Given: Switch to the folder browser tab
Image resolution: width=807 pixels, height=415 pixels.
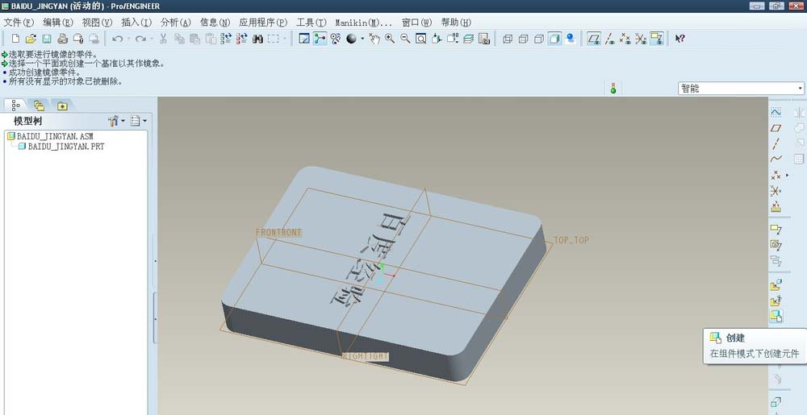Looking at the screenshot, I should 39,106.
